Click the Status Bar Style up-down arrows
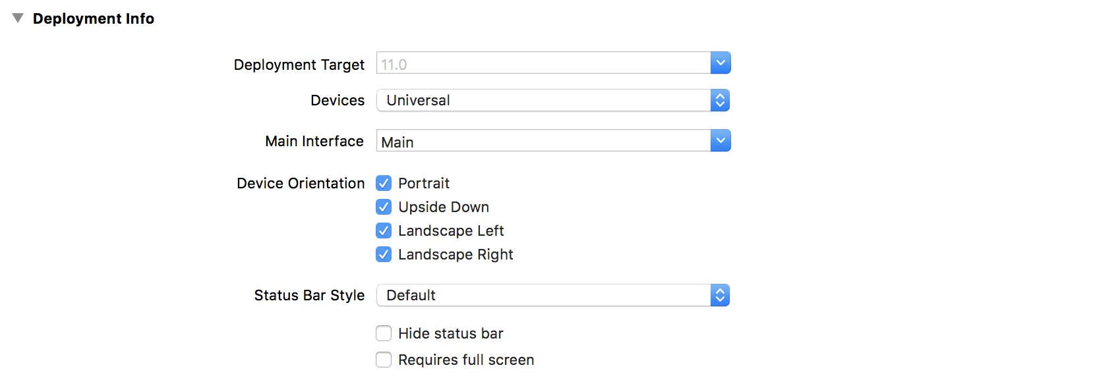Screen dimensions: 1118x382 point(720,295)
